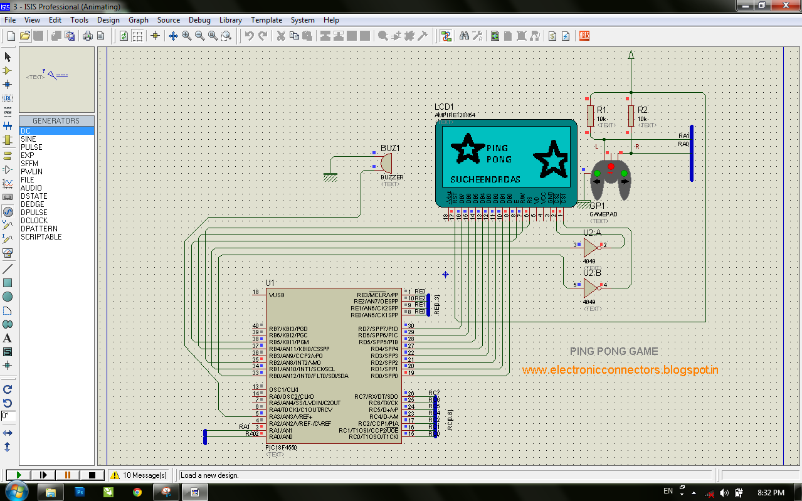This screenshot has height=501, width=802.
Task: Toggle the wire autorouter
Action: click(446, 36)
